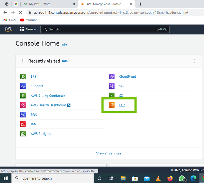Click the IAM service icon
This screenshot has width=204, height=183.
point(23,124)
